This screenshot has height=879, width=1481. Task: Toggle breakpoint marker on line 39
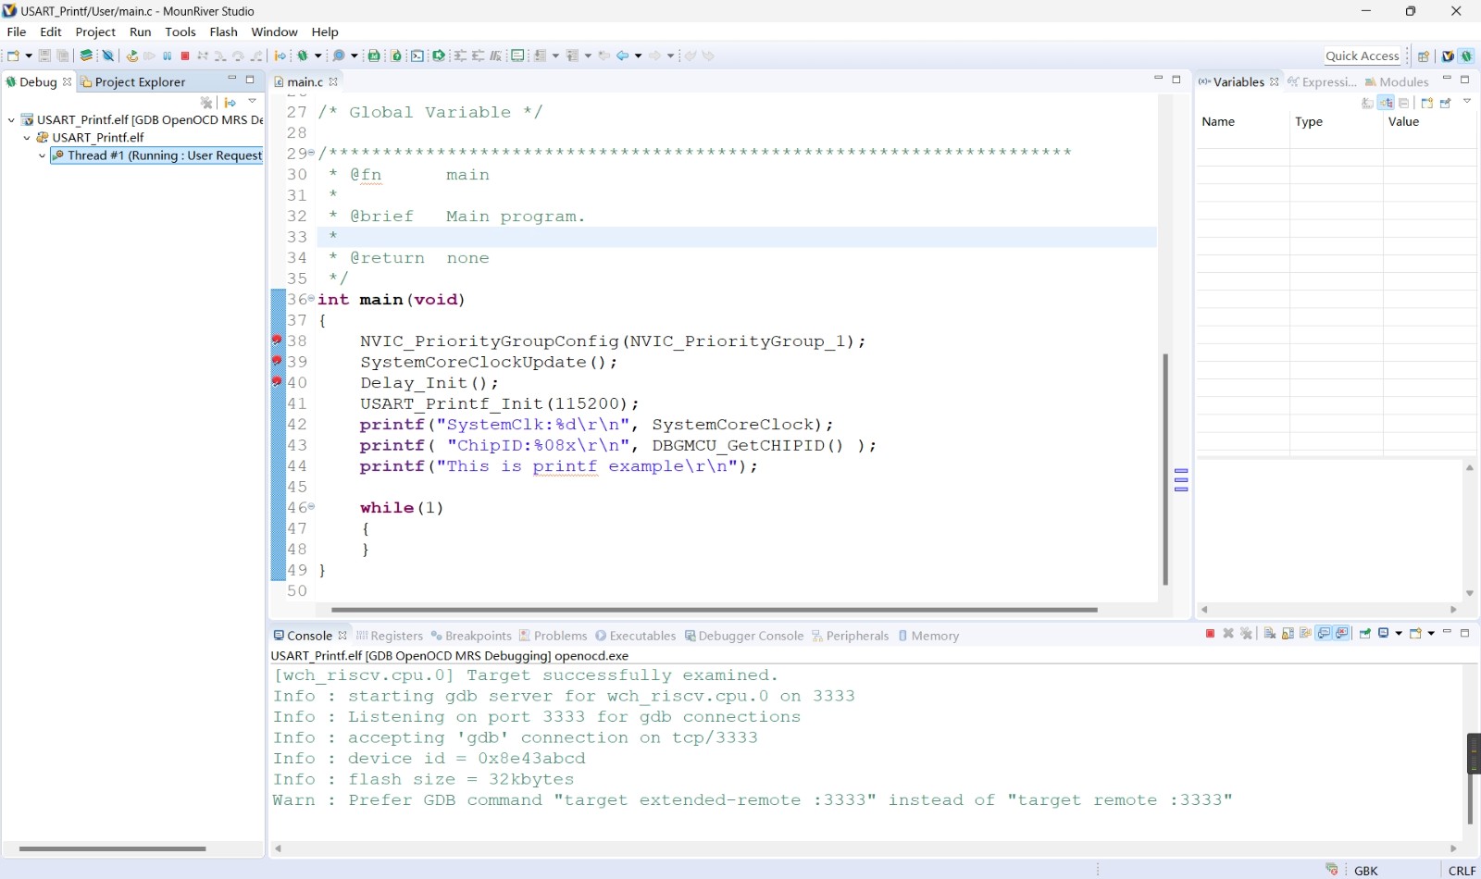coord(277,360)
